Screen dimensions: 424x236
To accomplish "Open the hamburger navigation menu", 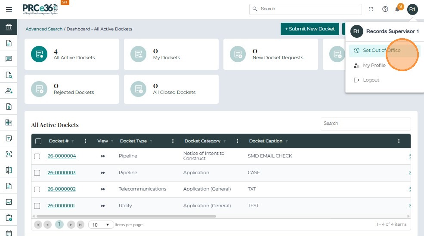I will 9,9.
